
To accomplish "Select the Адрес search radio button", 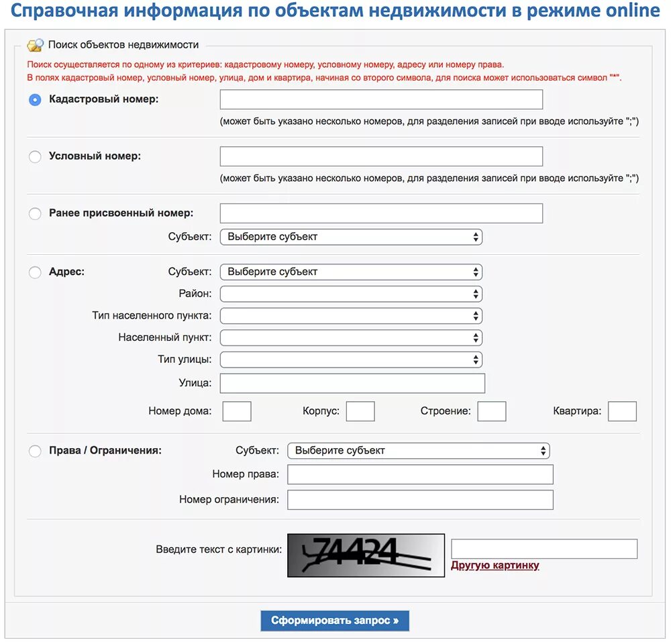I will point(35,272).
